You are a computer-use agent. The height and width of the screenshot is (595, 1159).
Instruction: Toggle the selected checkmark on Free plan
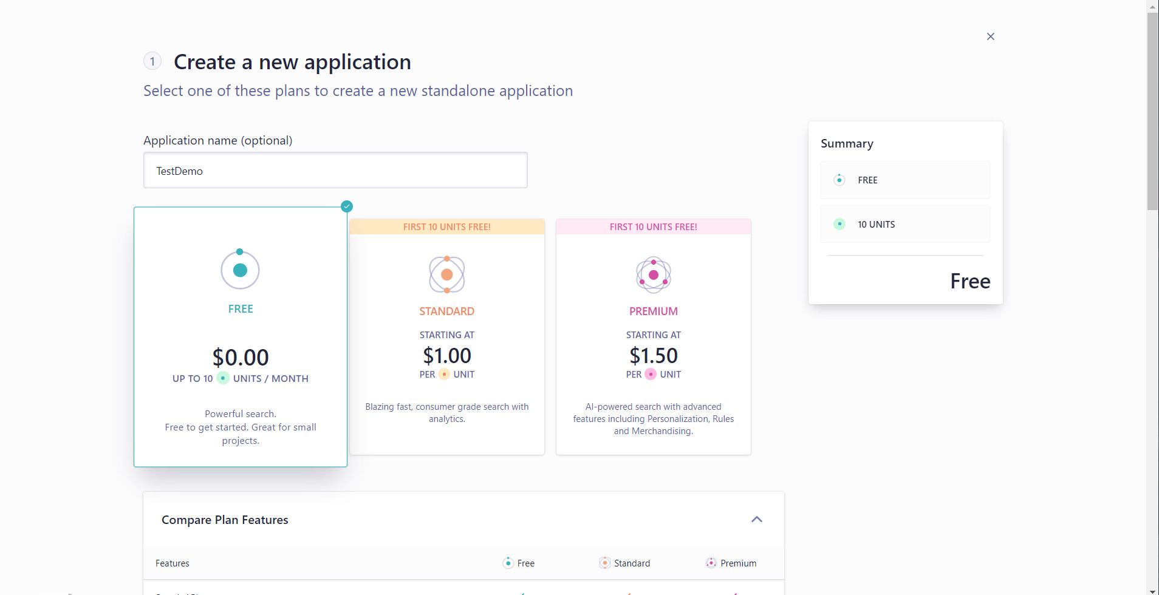347,206
